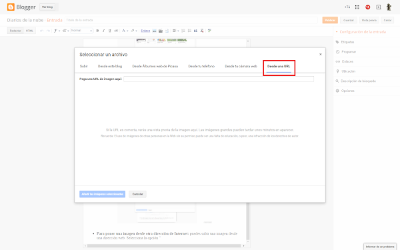The width and height of the screenshot is (400, 250).
Task: Click the Cerrar button
Action: 387,20
